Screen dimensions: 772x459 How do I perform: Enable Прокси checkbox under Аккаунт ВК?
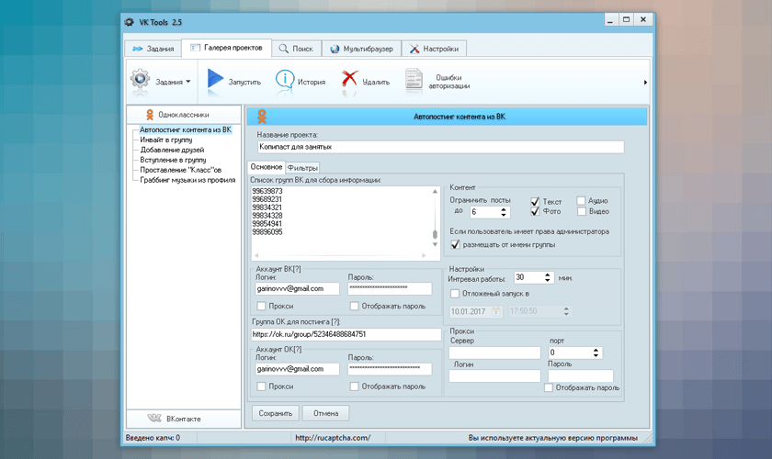(261, 306)
